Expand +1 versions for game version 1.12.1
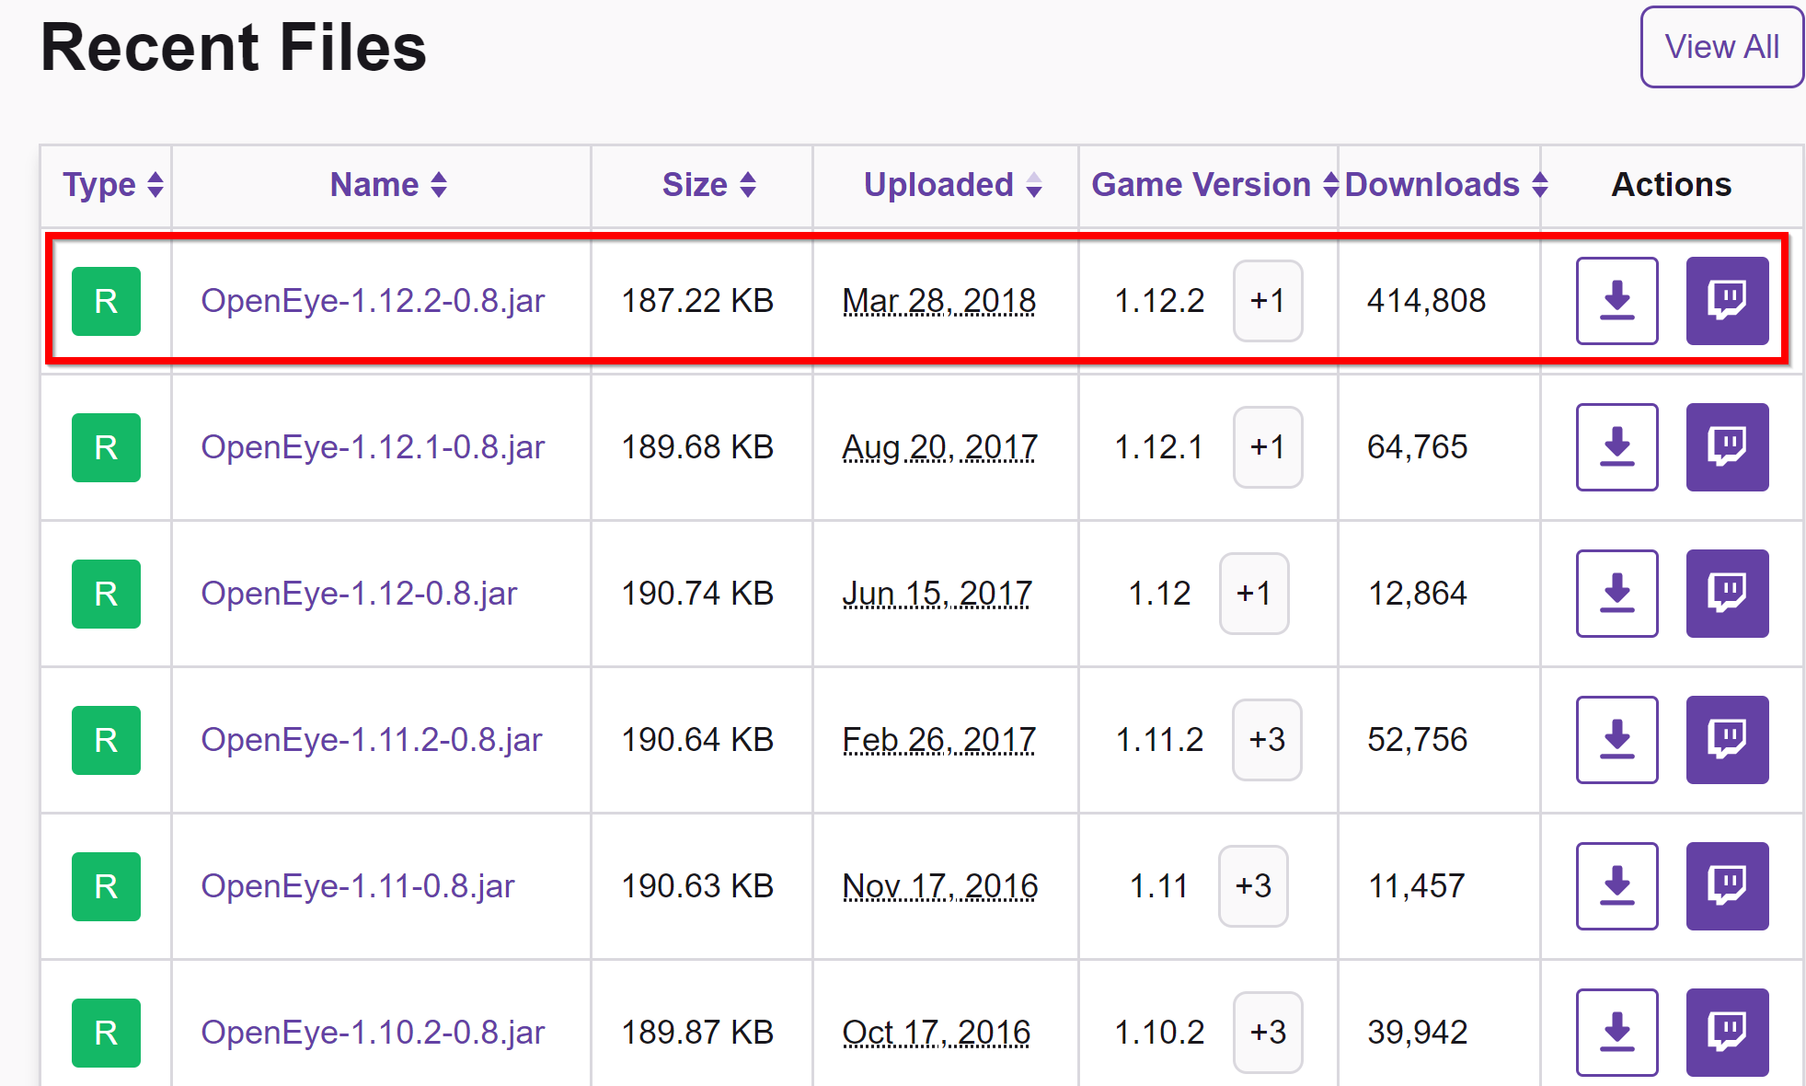 coord(1268,447)
